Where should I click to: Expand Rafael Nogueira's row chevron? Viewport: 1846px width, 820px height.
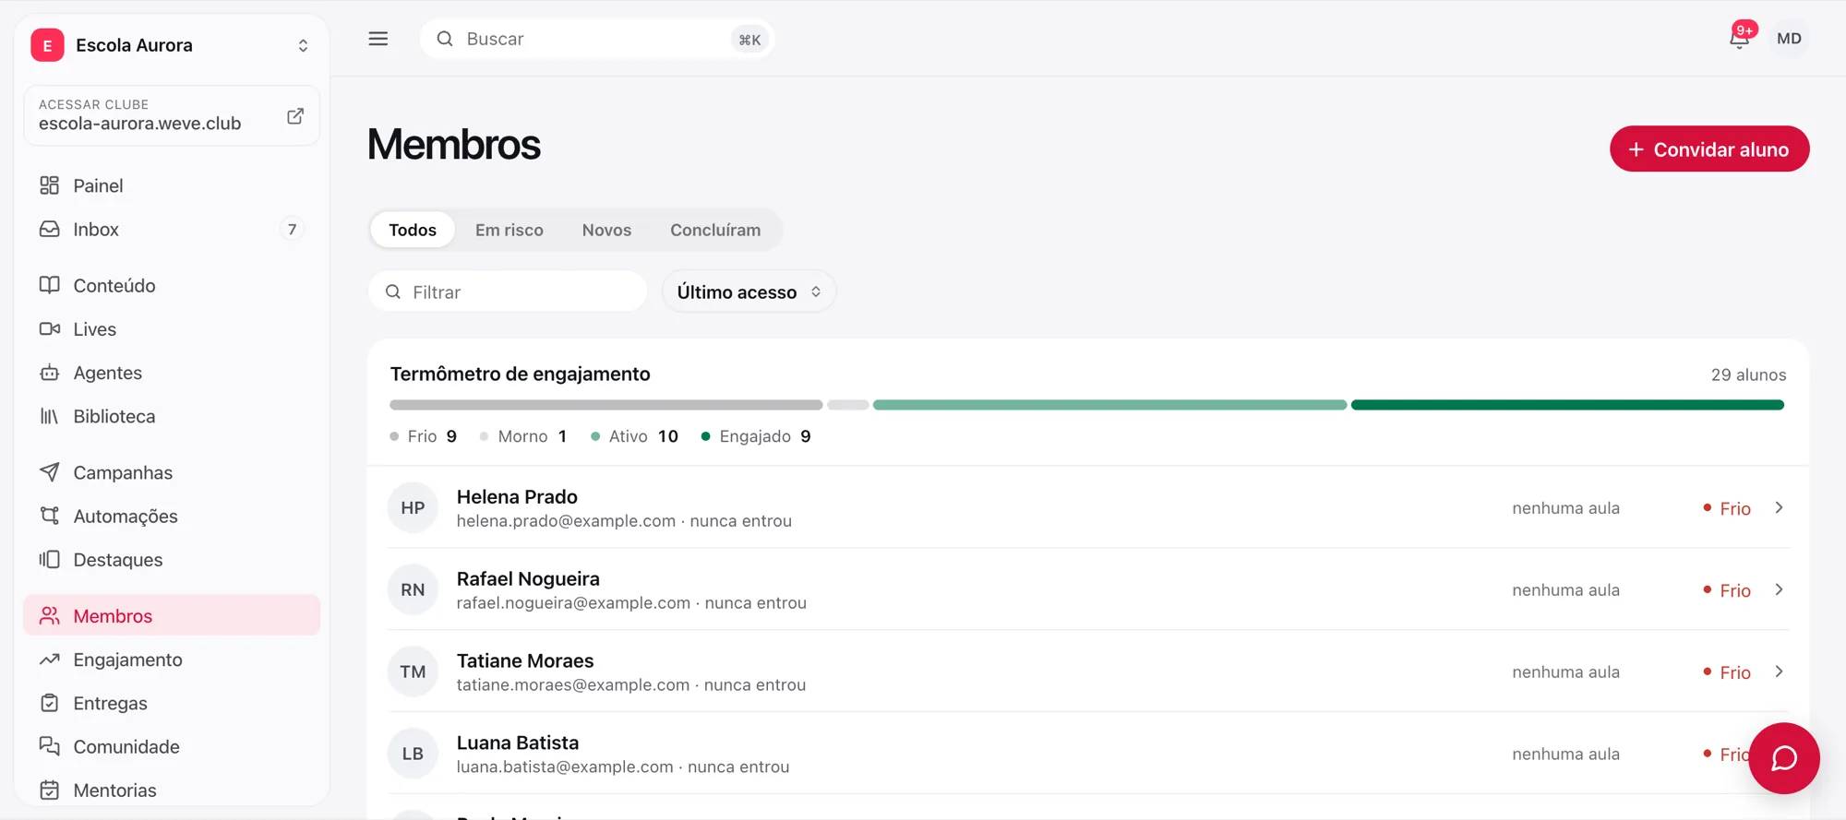click(x=1779, y=589)
